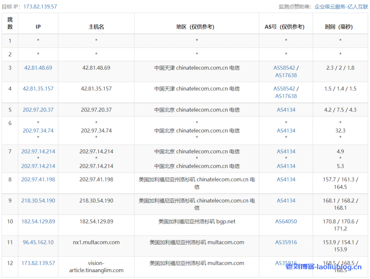Viewport: 370px width, 279px height.
Task: Click IP link 202.97.14.214 at hop 7
Action: click(38, 152)
